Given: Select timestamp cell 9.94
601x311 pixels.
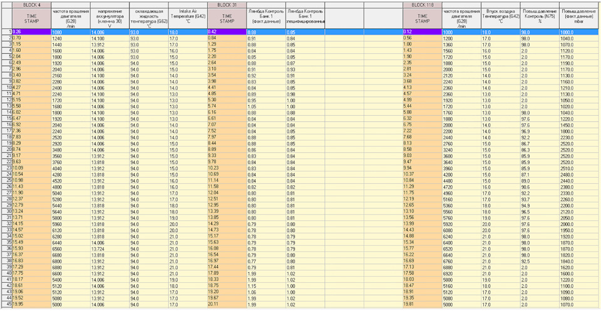Looking at the screenshot, I should coord(423,168).
